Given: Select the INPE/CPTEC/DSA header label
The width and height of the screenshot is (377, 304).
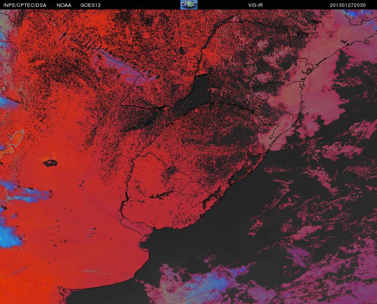Looking at the screenshot, I should tap(25, 5).
